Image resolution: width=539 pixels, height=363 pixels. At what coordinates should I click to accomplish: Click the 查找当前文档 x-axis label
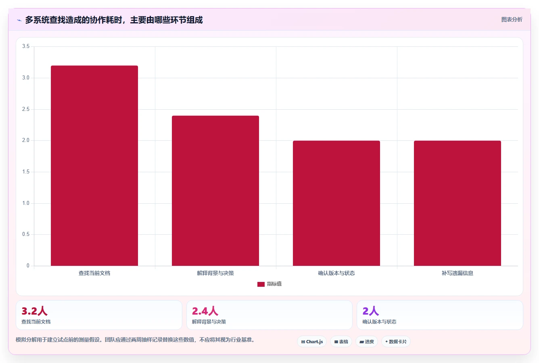pos(94,273)
